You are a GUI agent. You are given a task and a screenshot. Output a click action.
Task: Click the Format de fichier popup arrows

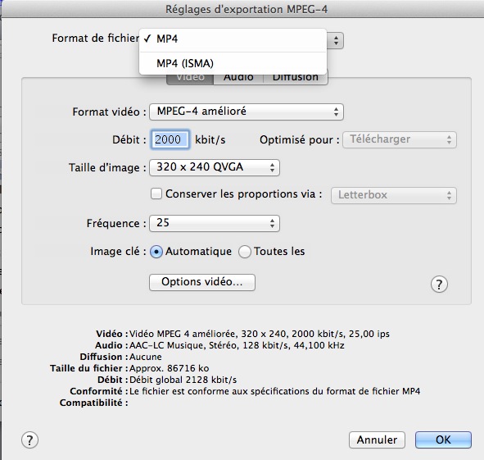pyautogui.click(x=336, y=40)
